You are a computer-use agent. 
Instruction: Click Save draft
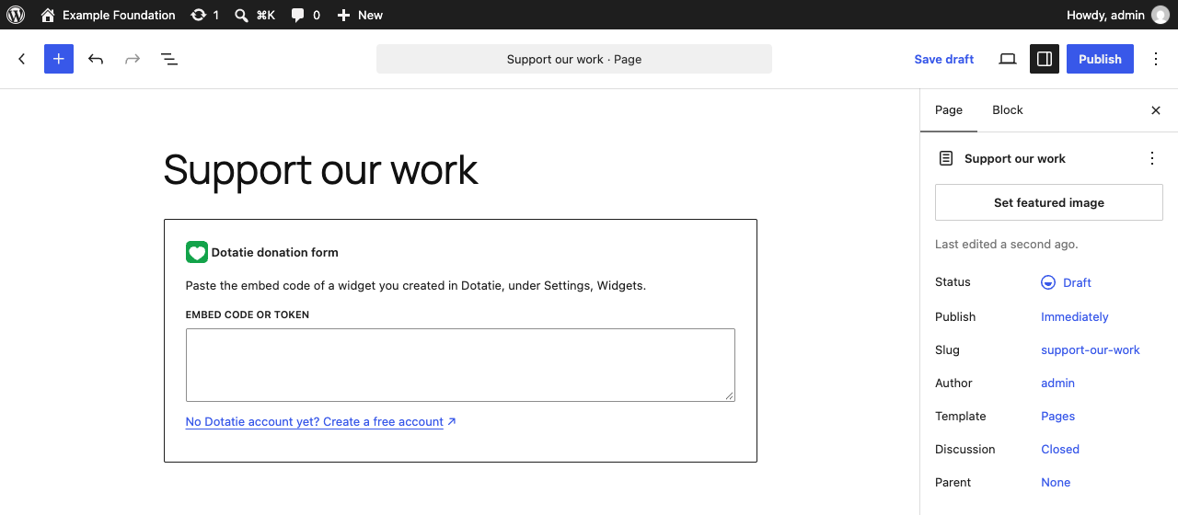(944, 59)
